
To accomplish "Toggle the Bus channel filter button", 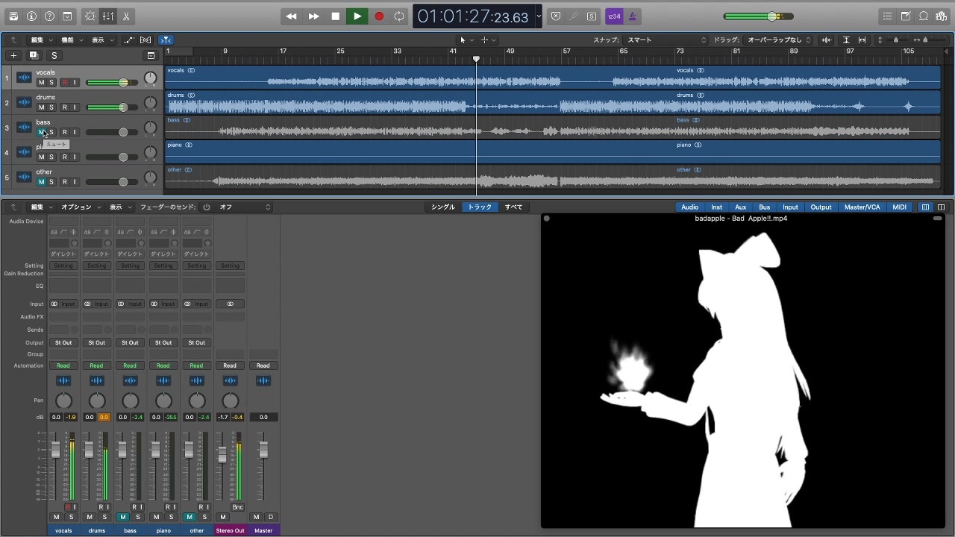I will coord(764,207).
